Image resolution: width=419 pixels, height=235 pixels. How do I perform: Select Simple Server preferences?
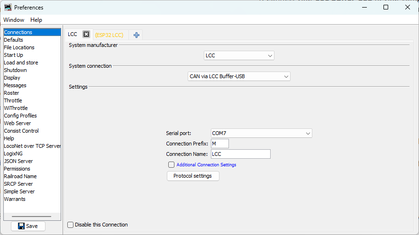[x=32, y=191]
